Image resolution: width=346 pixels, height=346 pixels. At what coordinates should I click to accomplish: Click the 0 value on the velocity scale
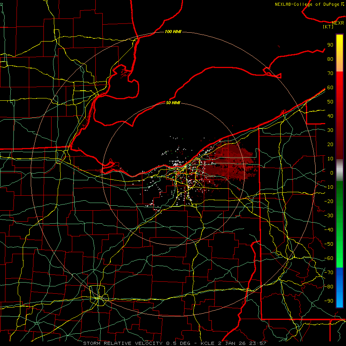coord(332,173)
